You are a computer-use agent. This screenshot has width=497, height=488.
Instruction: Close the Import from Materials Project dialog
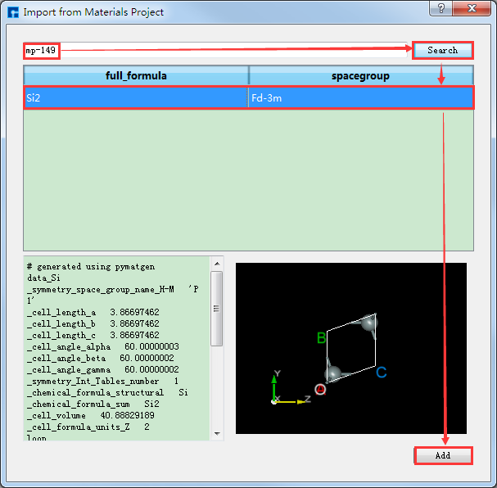point(473,9)
